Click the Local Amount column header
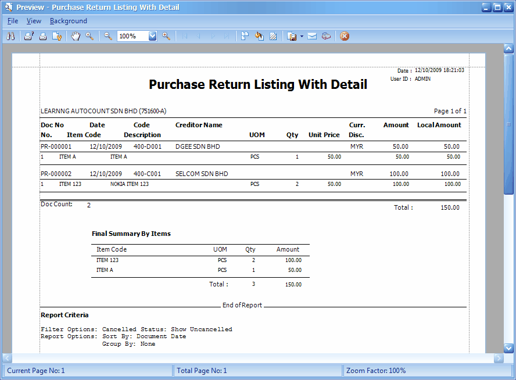Screen dimensions: 516x380 pos(439,125)
